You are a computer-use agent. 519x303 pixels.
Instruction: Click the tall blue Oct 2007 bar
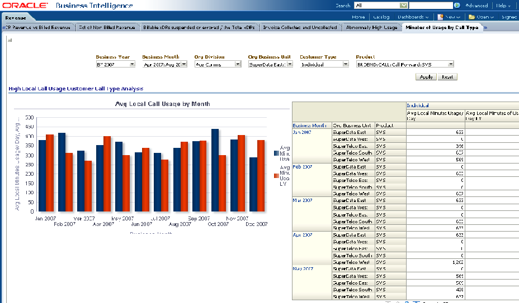tap(215, 170)
